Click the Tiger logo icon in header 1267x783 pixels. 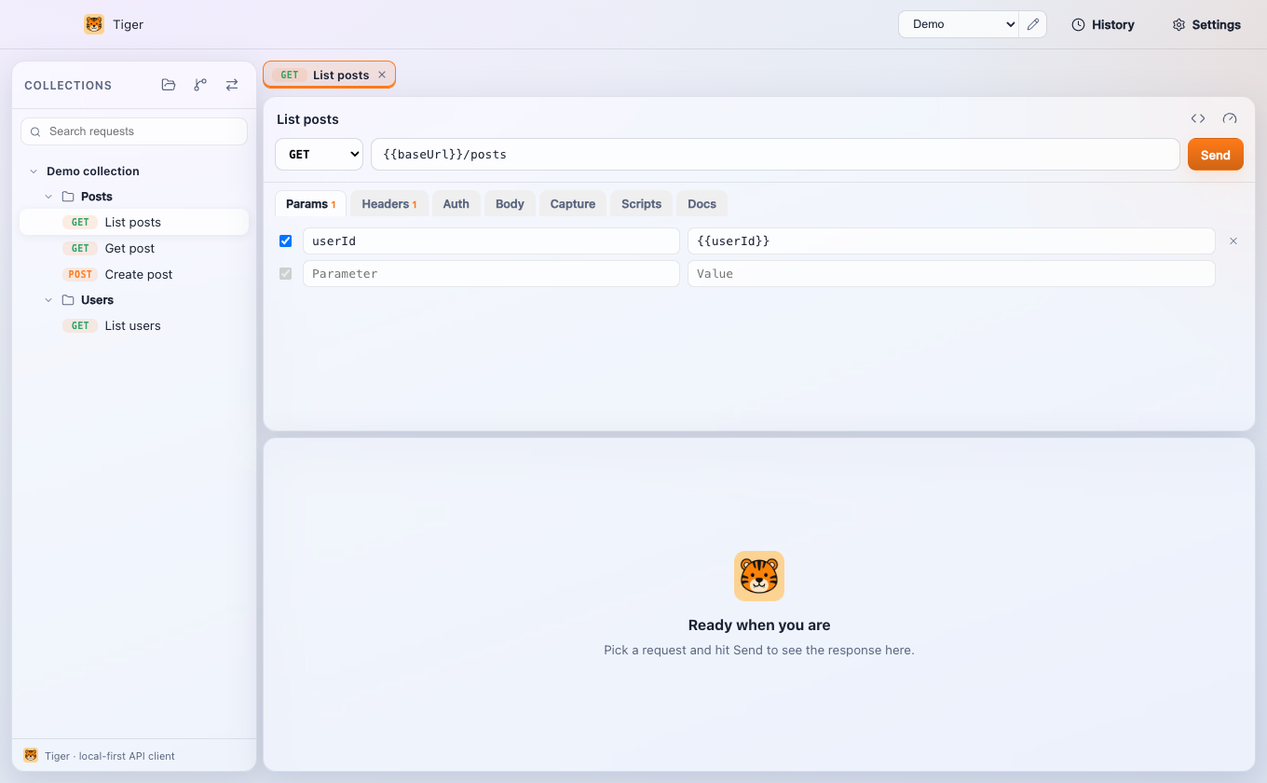(94, 24)
